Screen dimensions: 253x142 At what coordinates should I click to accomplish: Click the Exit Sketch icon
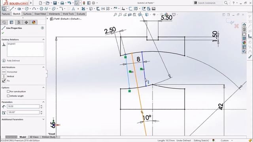tap(4, 9)
